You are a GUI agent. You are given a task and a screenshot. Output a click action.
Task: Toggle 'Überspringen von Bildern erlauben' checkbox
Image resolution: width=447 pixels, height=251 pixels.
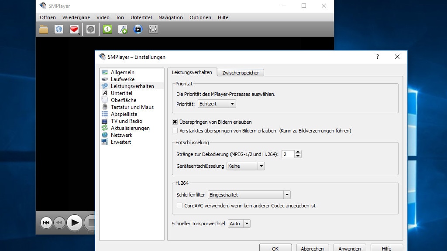[x=175, y=122]
